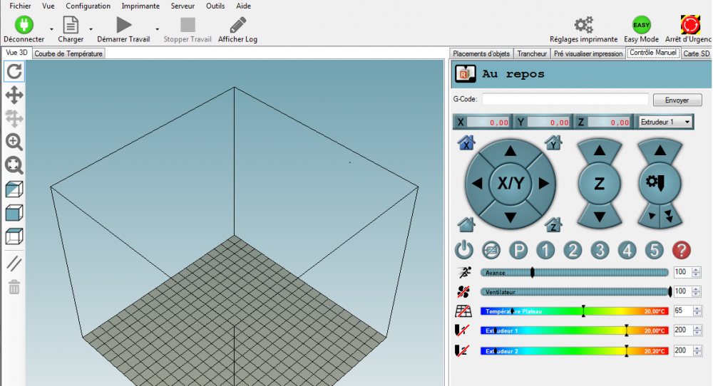Move Y axis up with X/Y pad arrow
The width and height of the screenshot is (713, 386).
(x=511, y=151)
